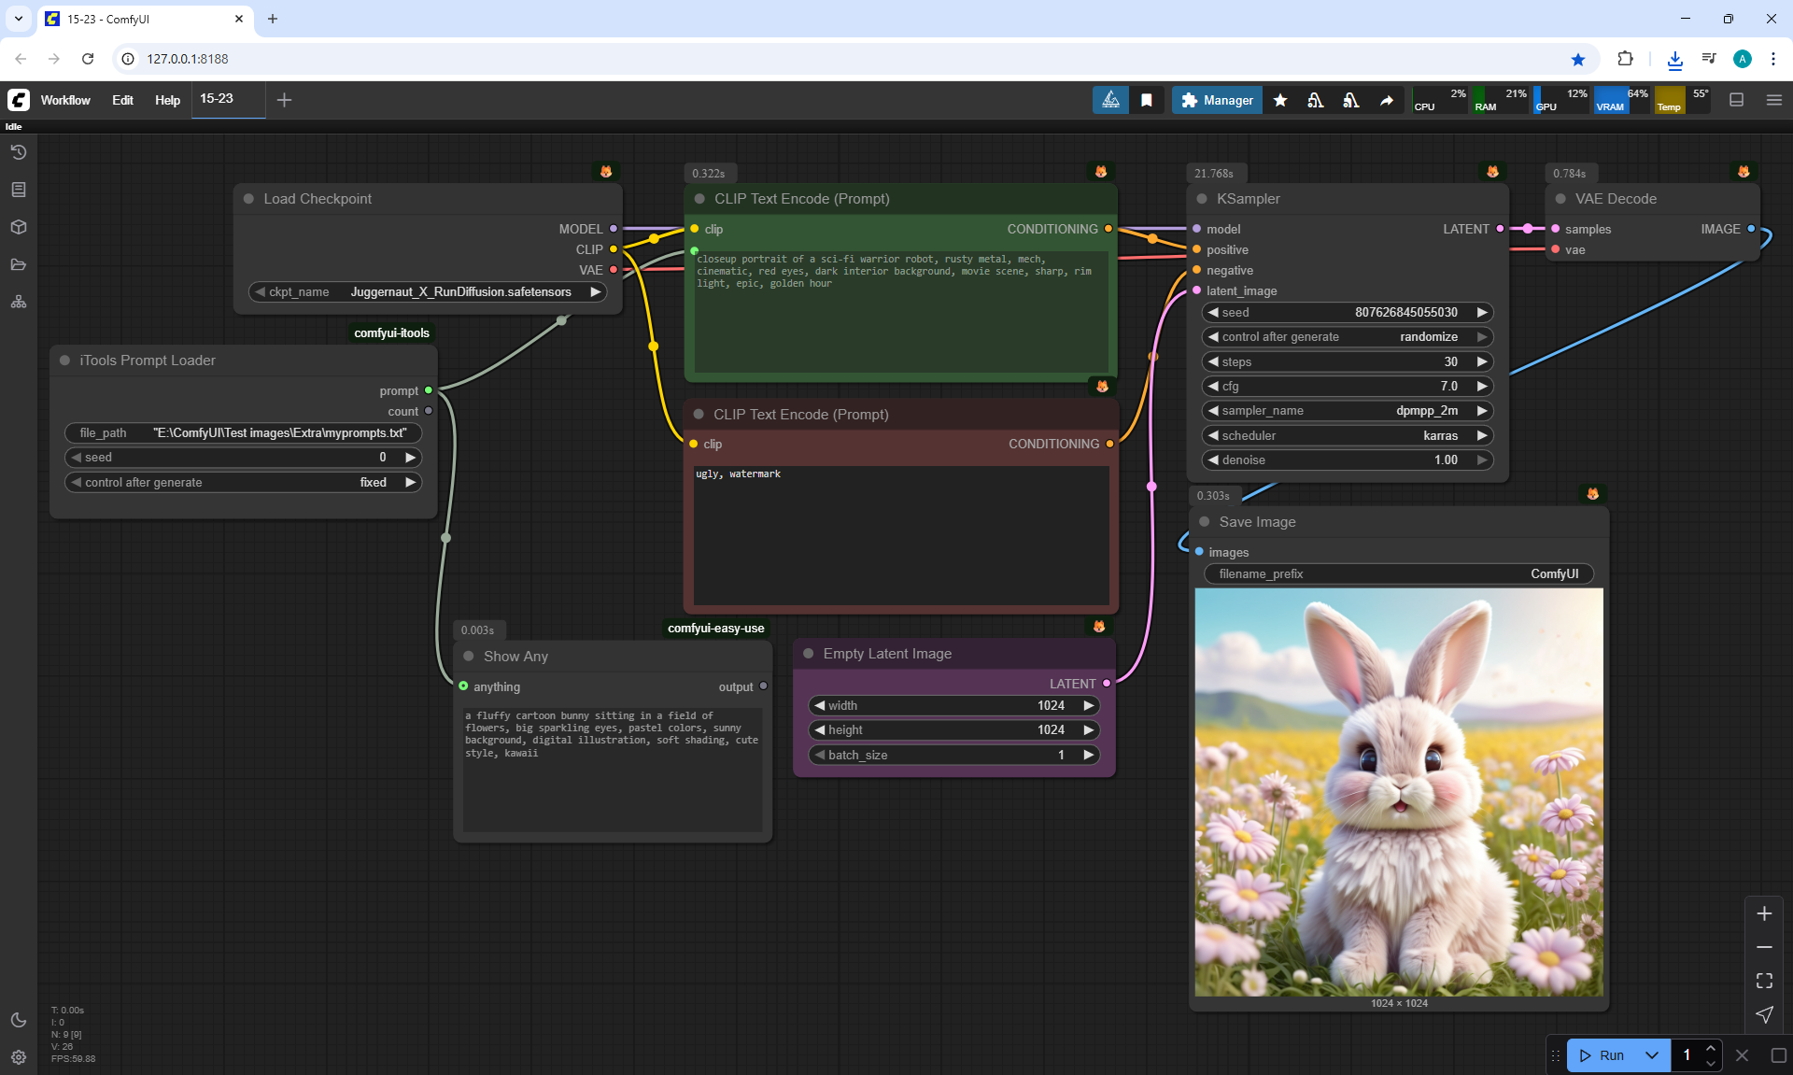Toggle collapse dot on the KSampler node

click(x=1203, y=199)
